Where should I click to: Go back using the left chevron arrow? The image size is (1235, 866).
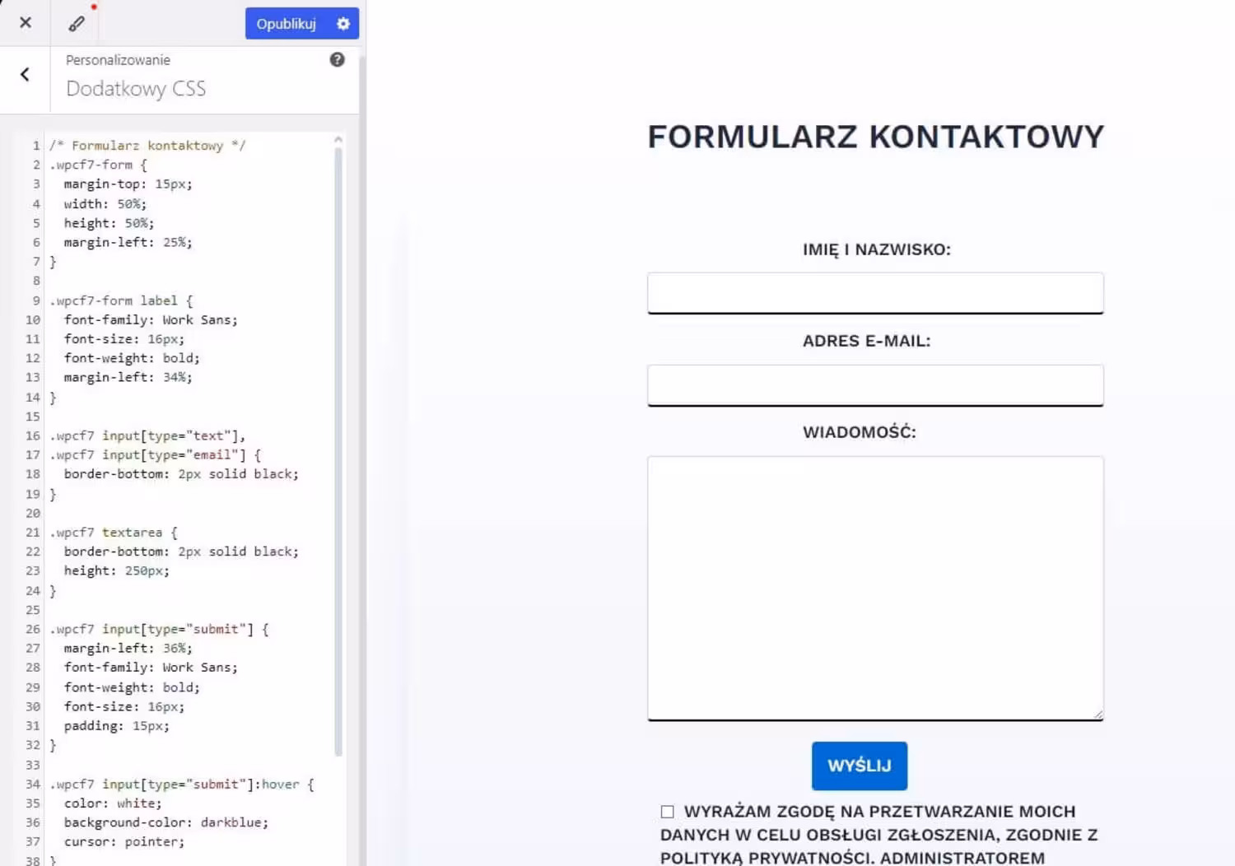[25, 74]
